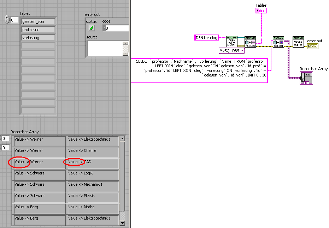Select cell Value -> Mathe
This screenshot has height=228, width=329.
[93, 209]
